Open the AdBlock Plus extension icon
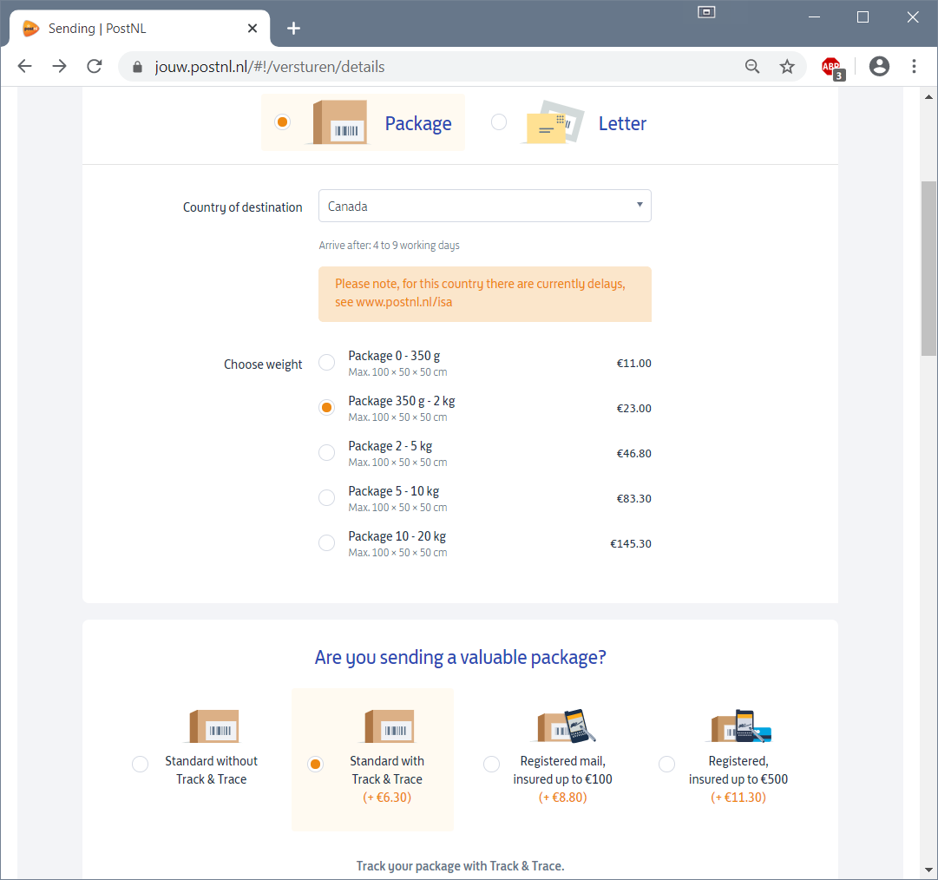The image size is (938, 880). [x=831, y=67]
